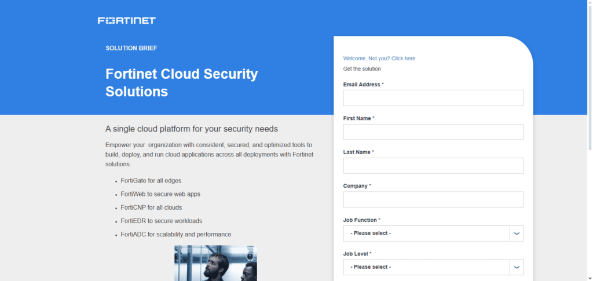Screen dimensions: 593x281
Task: Click the 'First Name *' label
Action: pos(359,118)
